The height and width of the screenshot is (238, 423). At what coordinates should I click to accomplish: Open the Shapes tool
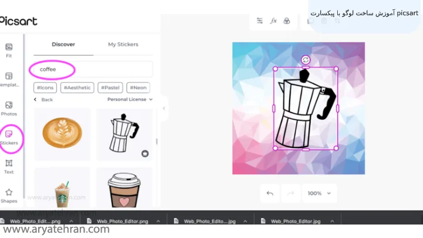click(9, 196)
